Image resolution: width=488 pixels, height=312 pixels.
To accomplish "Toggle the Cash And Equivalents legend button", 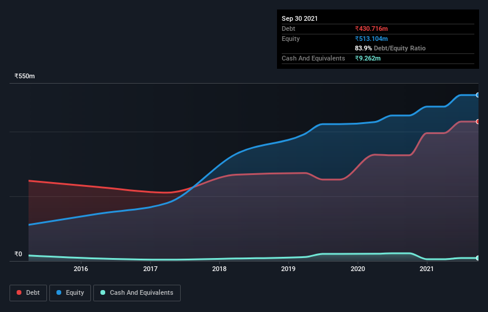I will tap(137, 293).
